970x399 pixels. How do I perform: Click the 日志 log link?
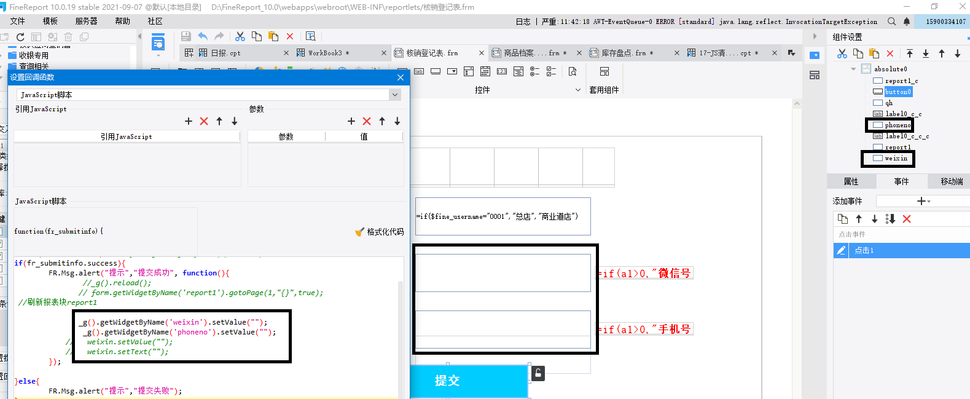click(x=523, y=22)
